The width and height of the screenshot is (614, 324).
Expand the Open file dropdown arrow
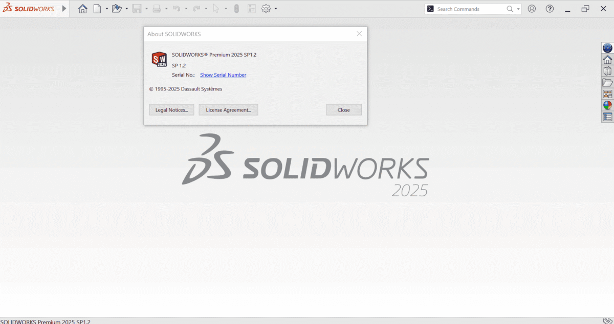tap(126, 9)
